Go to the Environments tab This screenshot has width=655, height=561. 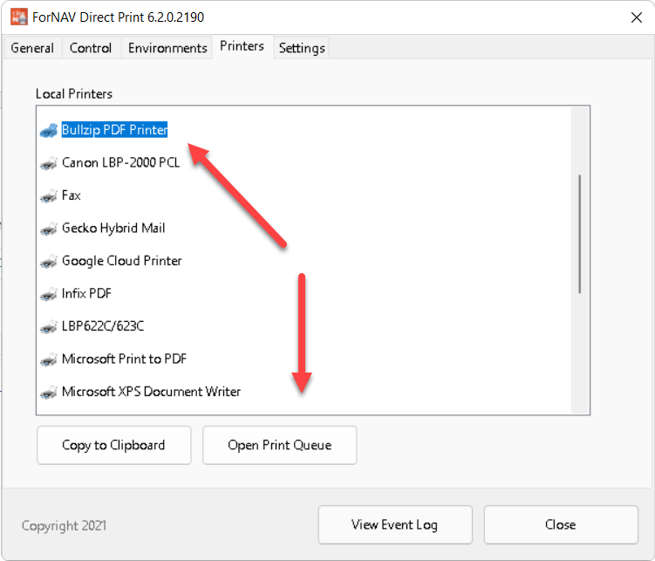[167, 48]
